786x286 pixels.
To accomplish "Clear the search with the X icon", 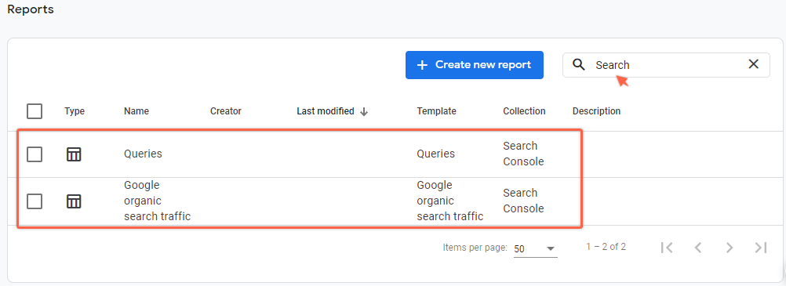I will point(753,64).
